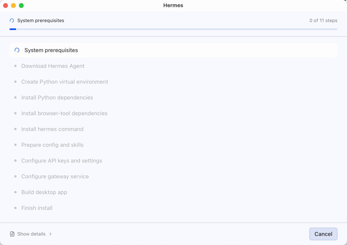The height and width of the screenshot is (245, 347).
Task: Select 'Configure API keys and settings' step
Action: 62,161
